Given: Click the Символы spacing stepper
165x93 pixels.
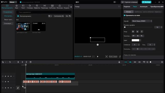Looking at the screenshot, I should 139,45.
